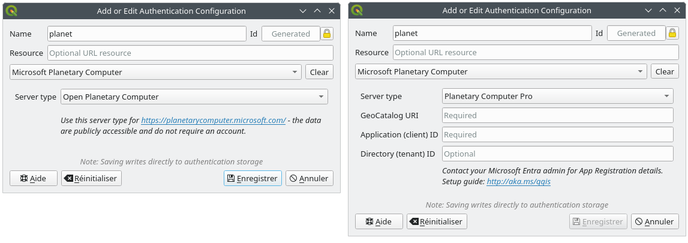688x243 pixels.
Task: Click Aide help button in right dialog
Action: (x=379, y=221)
